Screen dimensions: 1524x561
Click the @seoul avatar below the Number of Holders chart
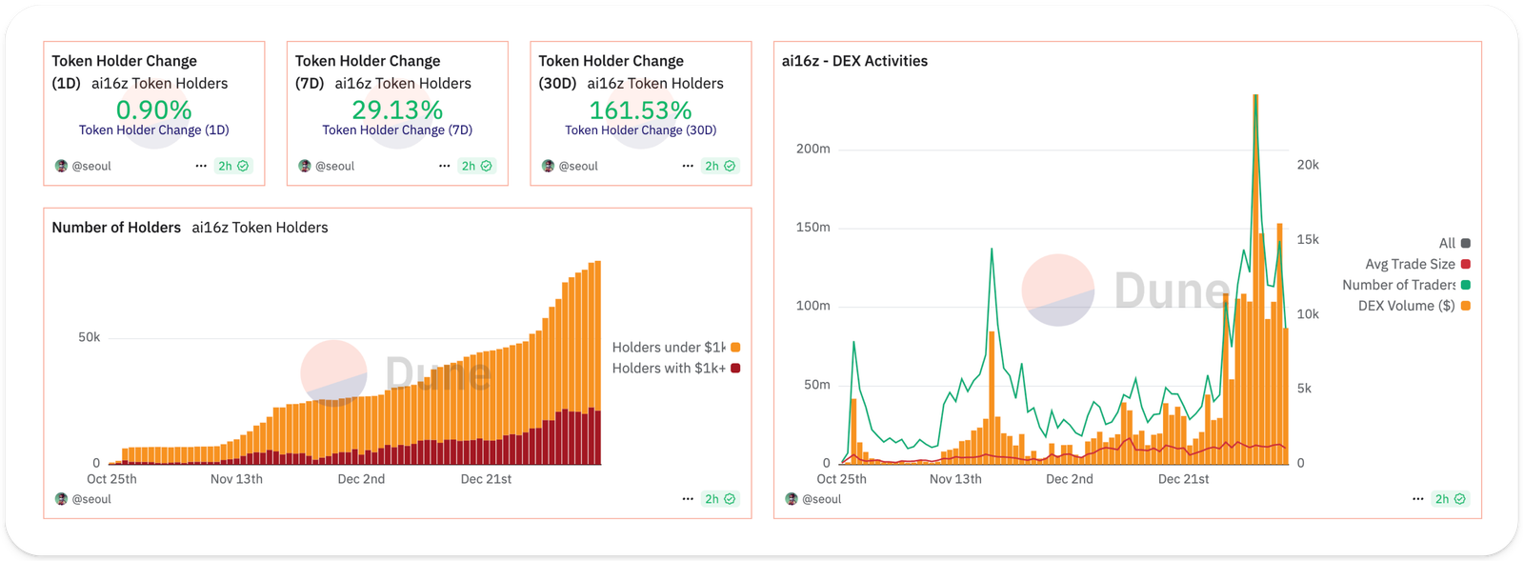[x=60, y=498]
